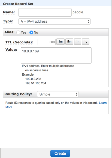
Task: Click the Create Record Set header
Action: (18, 4)
